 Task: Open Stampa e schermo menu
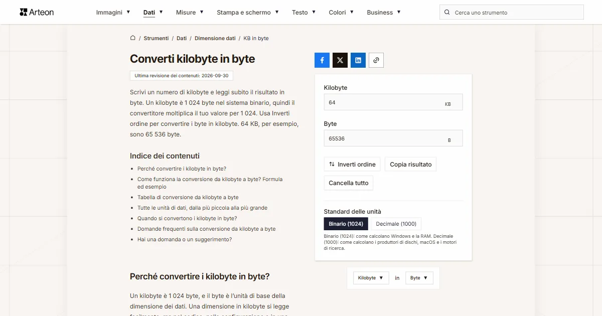tap(248, 12)
